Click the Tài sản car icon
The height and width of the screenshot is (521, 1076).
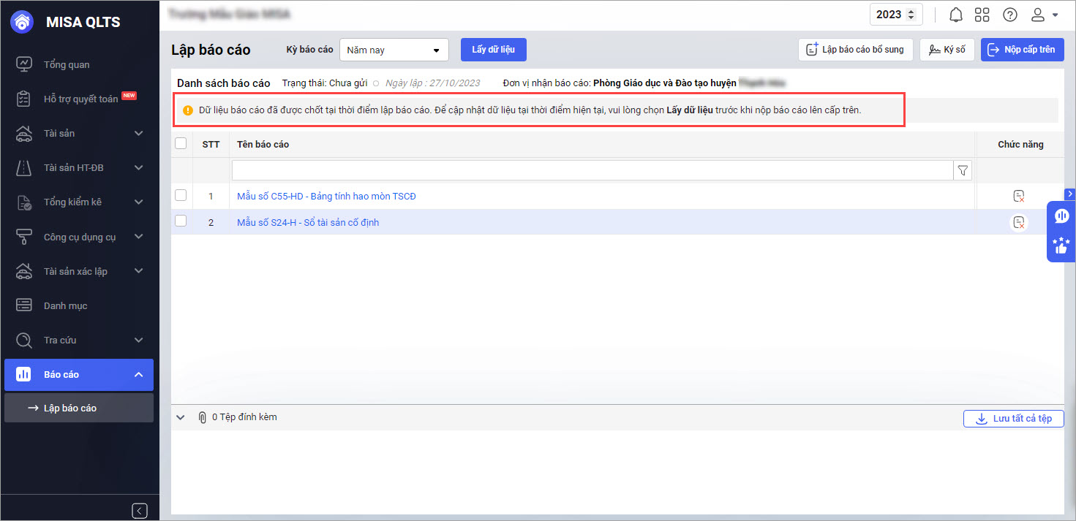(x=24, y=133)
